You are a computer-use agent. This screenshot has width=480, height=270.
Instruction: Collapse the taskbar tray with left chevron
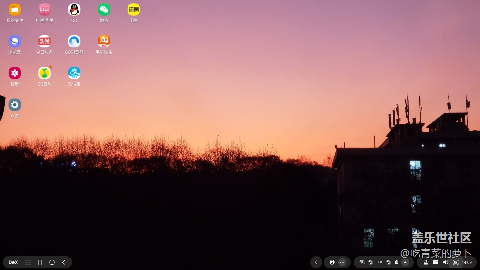[x=316, y=262]
